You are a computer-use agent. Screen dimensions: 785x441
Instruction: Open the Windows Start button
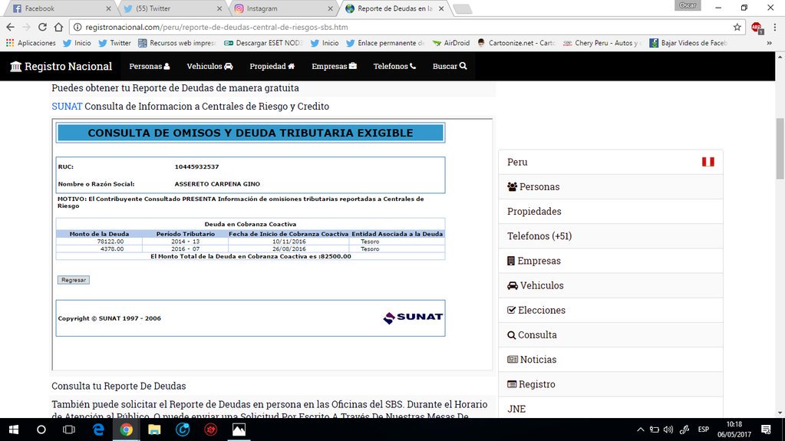pyautogui.click(x=14, y=429)
